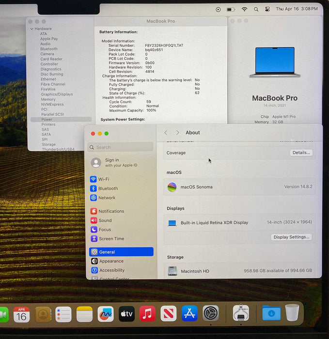Screen dimensions: 329x339
Task: Click battery serial number F8Y2326H3F0Q1LTAT
Action: point(164,46)
